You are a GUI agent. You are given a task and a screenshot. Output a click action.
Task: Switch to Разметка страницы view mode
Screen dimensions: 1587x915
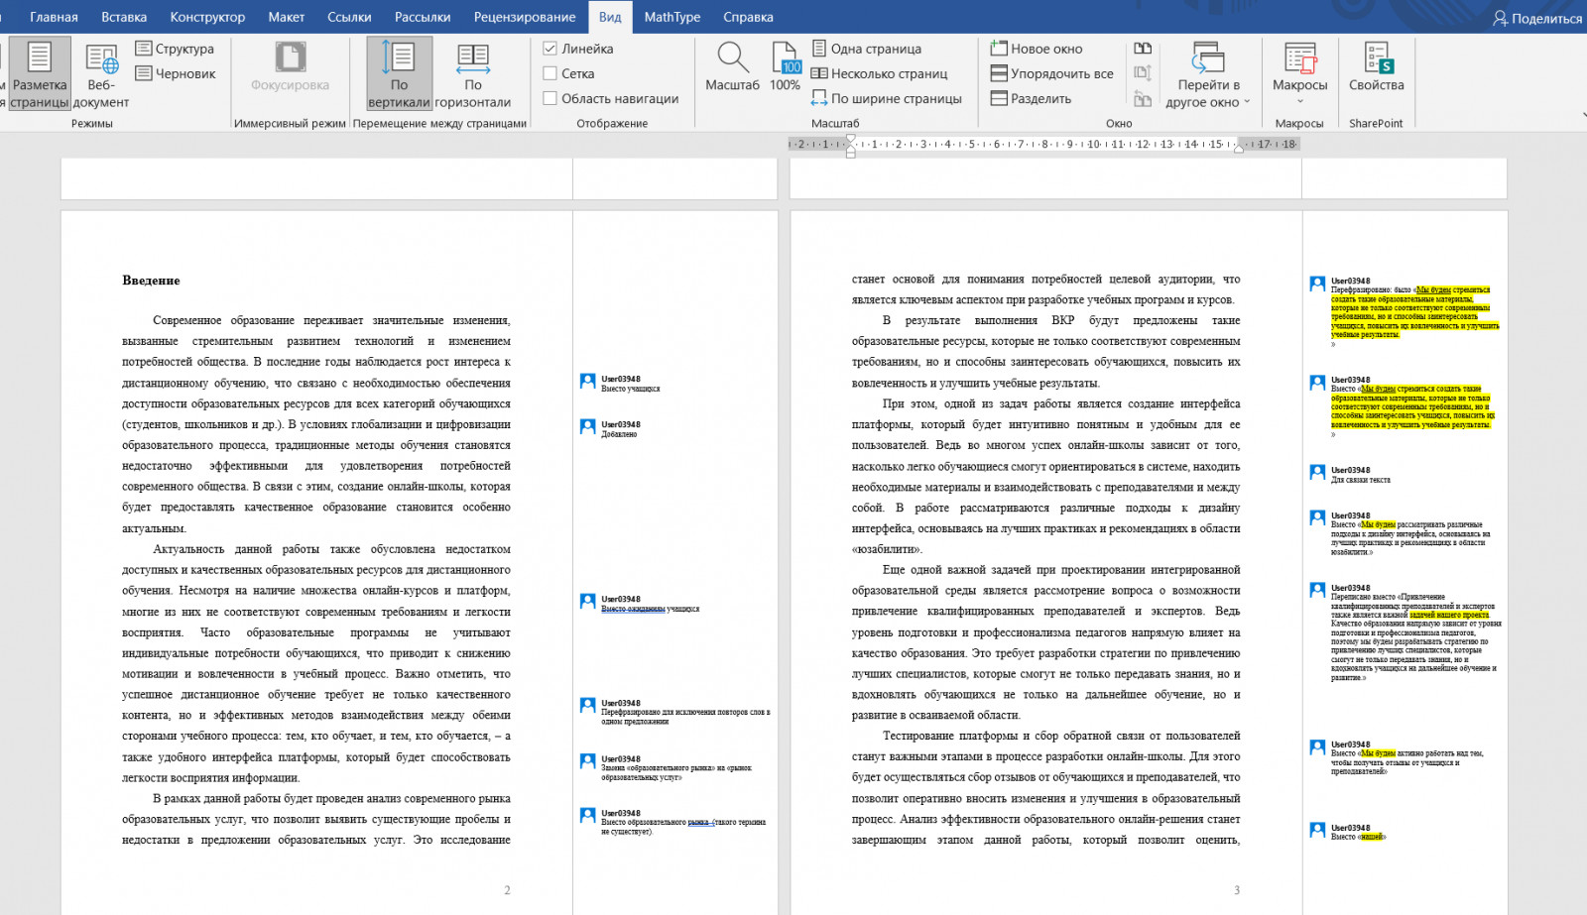tap(40, 74)
